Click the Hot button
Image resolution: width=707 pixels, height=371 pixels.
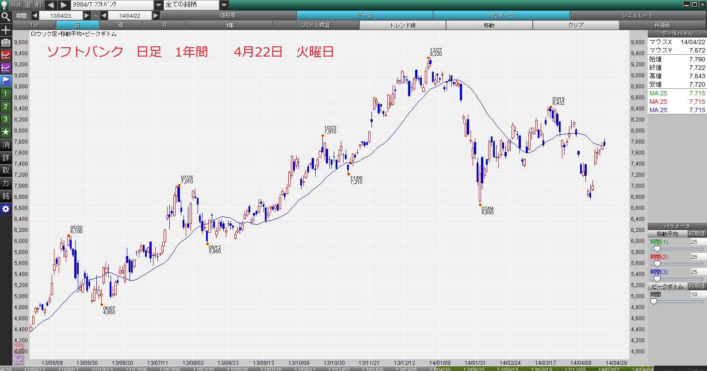pyautogui.click(x=16, y=5)
